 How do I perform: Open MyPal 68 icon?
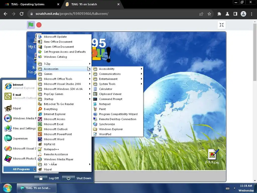40,144
